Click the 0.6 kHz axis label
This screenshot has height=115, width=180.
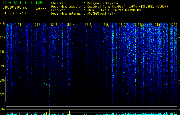(x=2, y=109)
